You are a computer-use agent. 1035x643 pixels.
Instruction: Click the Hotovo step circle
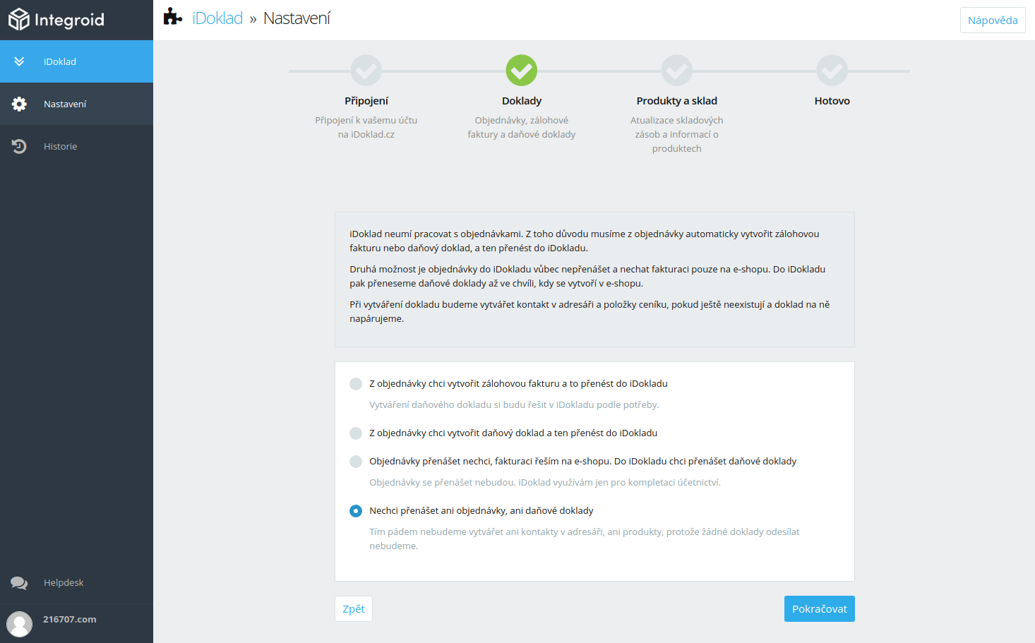coord(832,71)
